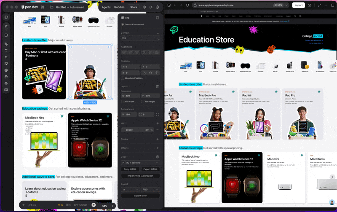Select the Rectangle shape tool

pos(6,35)
